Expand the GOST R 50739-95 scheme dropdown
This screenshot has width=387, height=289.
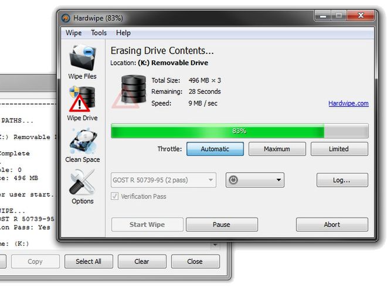coord(164,180)
